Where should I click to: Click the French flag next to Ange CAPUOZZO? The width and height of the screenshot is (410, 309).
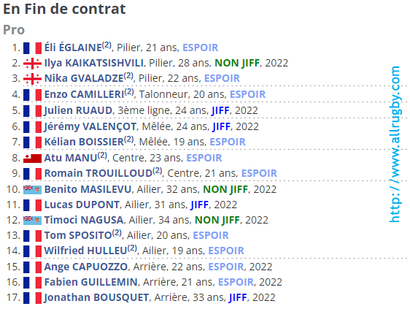32,267
